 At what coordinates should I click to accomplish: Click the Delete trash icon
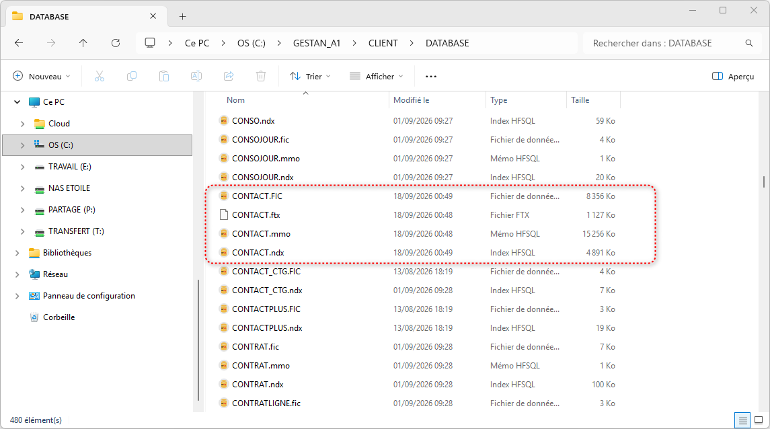pyautogui.click(x=261, y=76)
